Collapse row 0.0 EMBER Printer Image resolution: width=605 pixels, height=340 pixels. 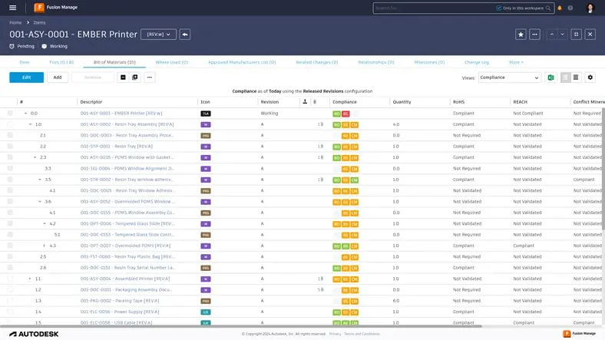pos(25,114)
